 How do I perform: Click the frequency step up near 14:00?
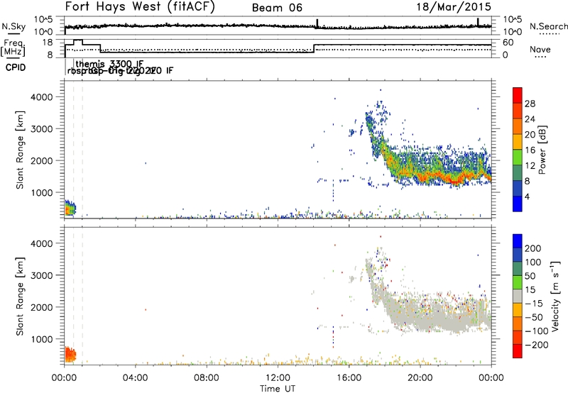pyautogui.click(x=314, y=48)
